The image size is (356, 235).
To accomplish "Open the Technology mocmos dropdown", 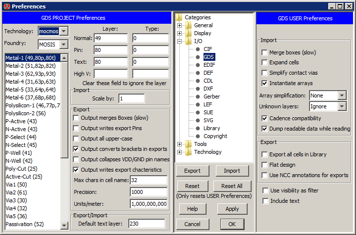I will 64,31.
